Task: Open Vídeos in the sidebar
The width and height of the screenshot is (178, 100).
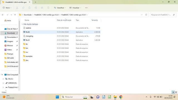Action: (x=9, y=50)
